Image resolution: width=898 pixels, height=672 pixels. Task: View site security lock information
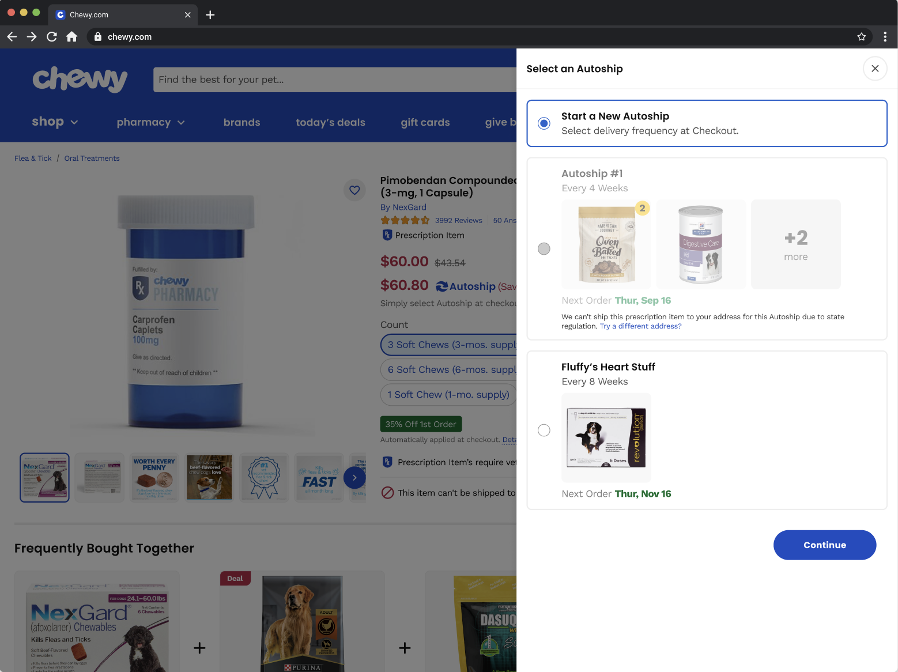(x=98, y=37)
